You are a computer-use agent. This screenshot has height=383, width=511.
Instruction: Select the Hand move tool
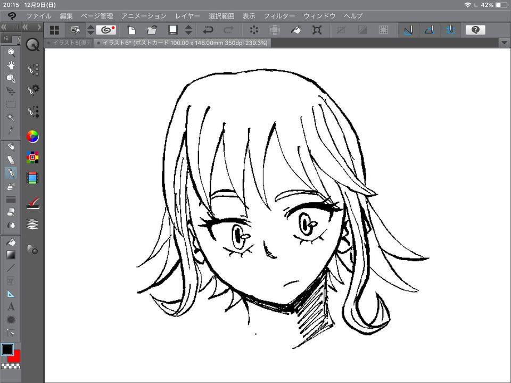pos(11,65)
